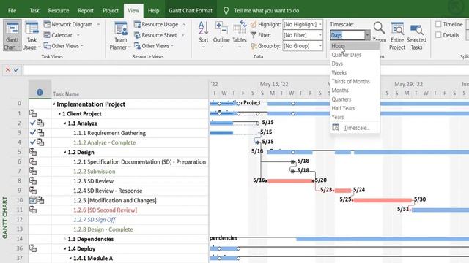The width and height of the screenshot is (469, 263).
Task: Collapse the 1.4.1 Module A task
Action: pos(70,258)
